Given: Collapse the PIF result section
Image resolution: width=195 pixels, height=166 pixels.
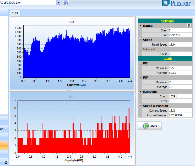Looking at the screenshot, I should [x=140, y=78].
